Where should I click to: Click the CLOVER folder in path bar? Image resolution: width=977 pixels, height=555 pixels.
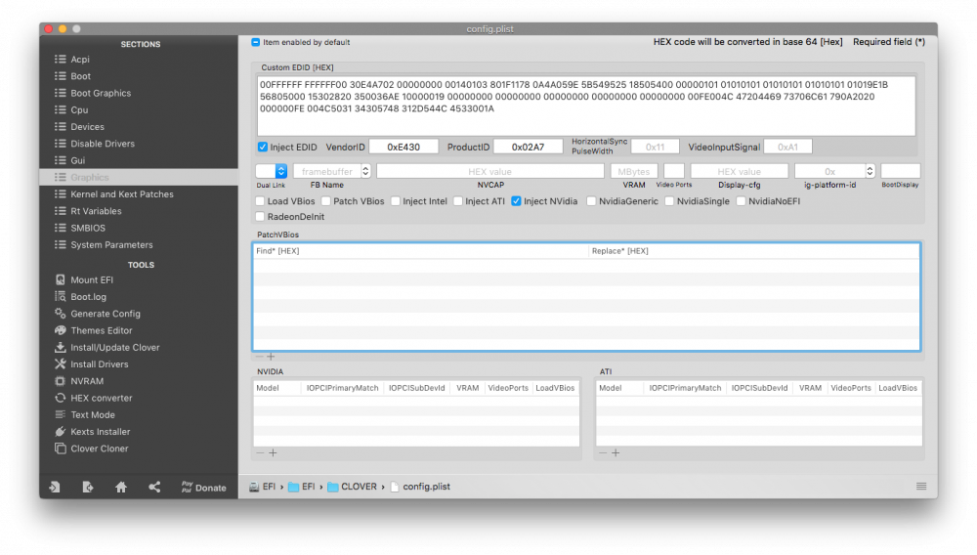pyautogui.click(x=352, y=487)
